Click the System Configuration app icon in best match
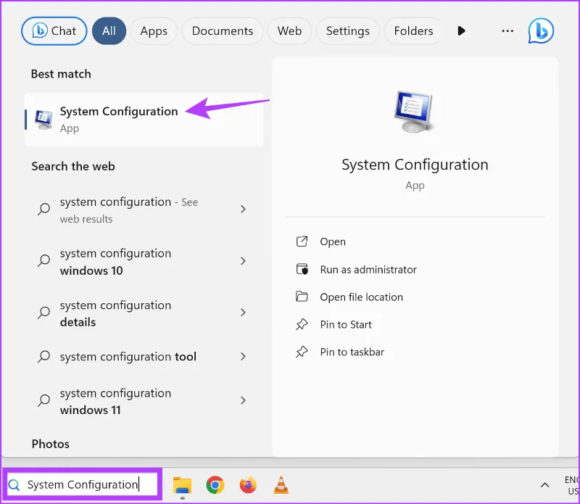The image size is (580, 504). coord(43,120)
